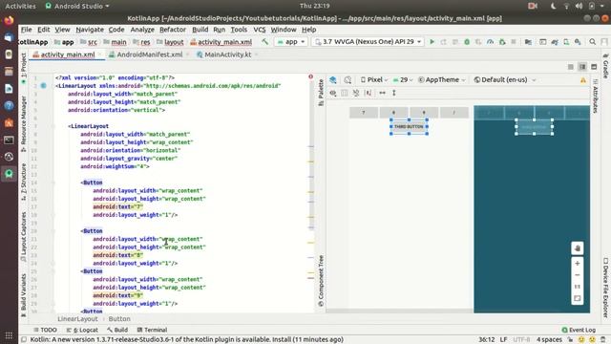This screenshot has height=344, width=611.
Task: Expand horizontally with the arrows icon
Action: [382, 93]
